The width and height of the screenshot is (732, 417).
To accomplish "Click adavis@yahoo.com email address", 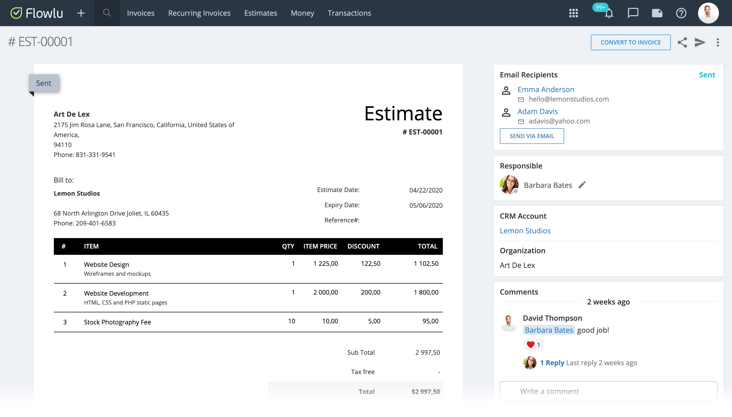I will point(559,121).
